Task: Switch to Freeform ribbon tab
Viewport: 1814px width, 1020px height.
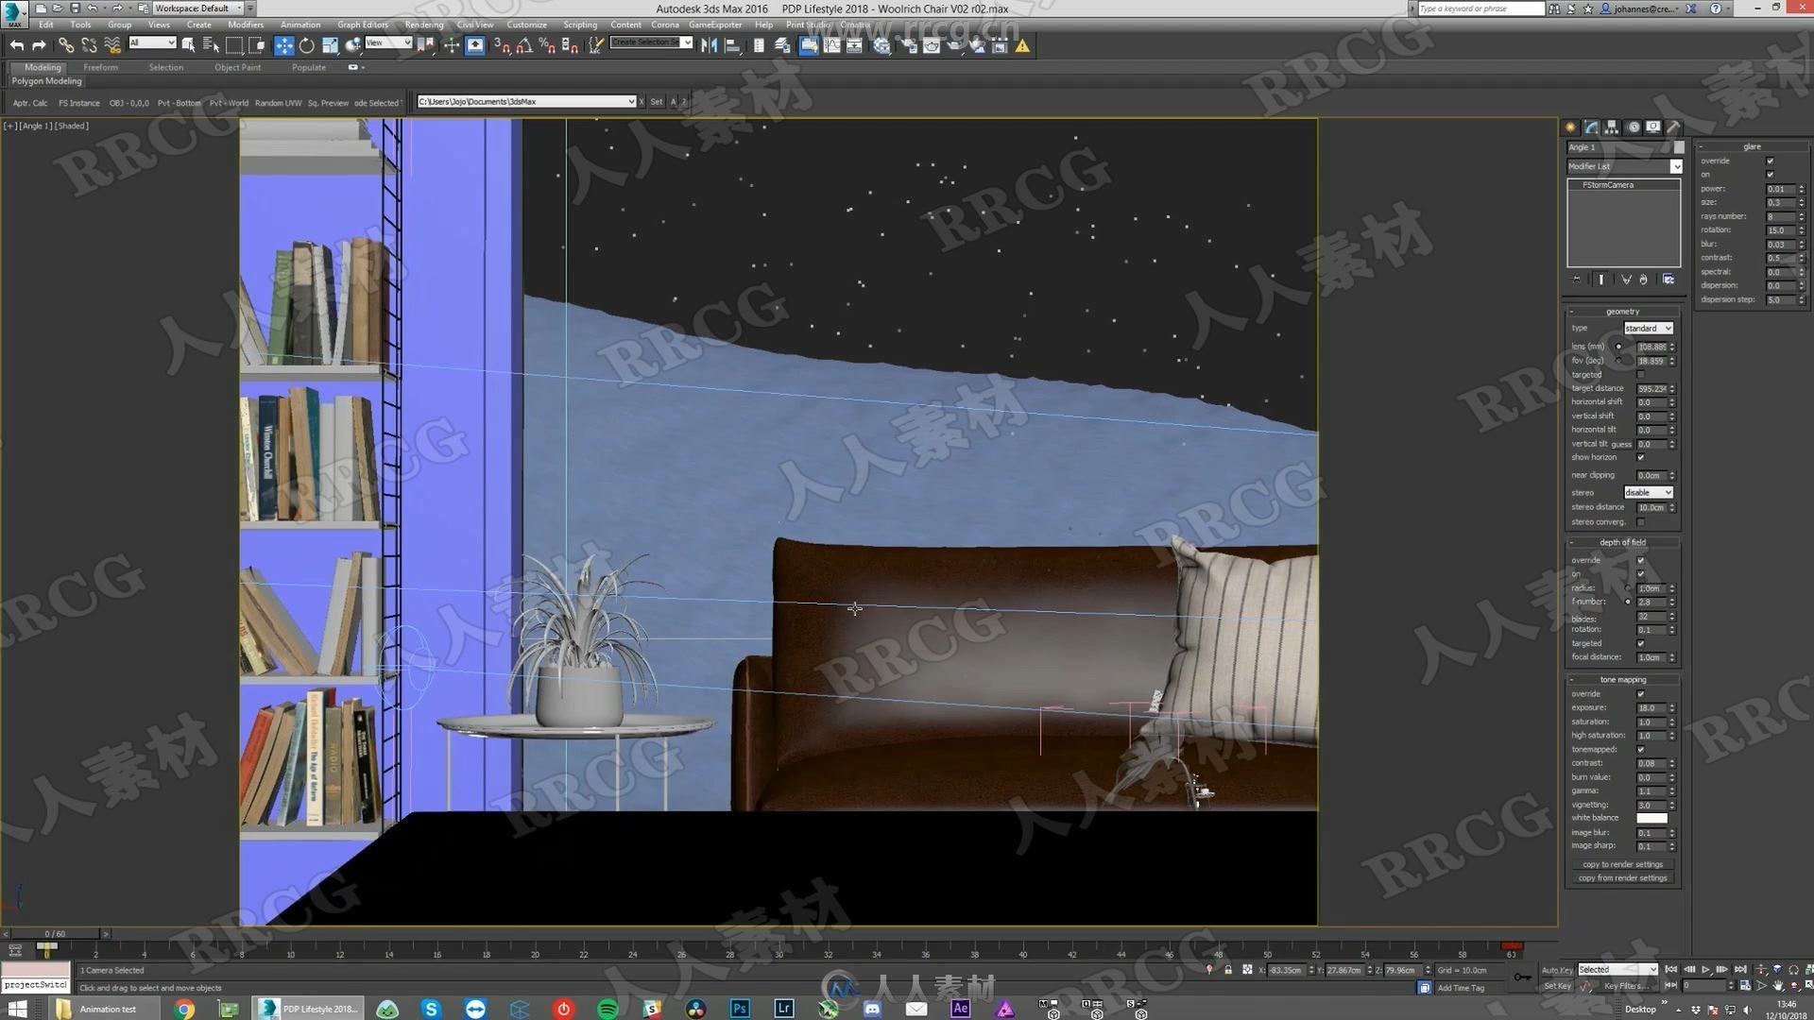Action: (x=100, y=67)
